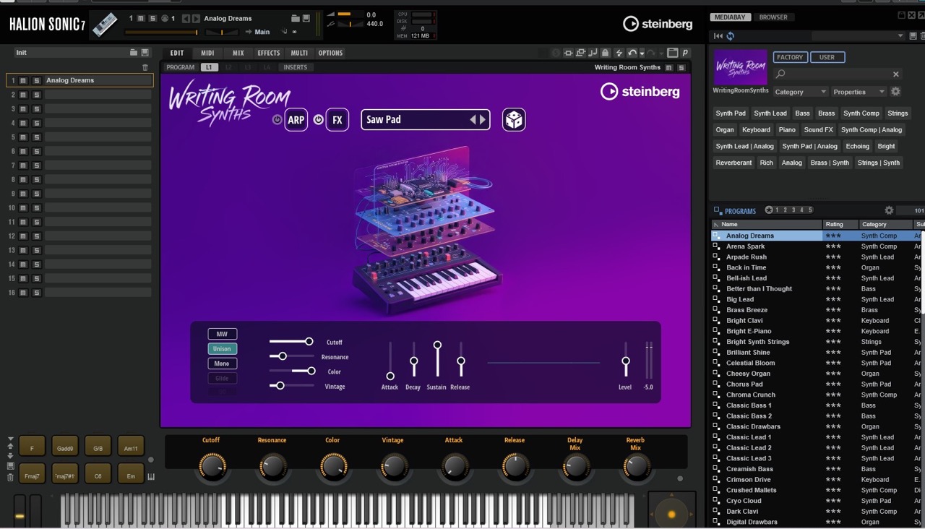Expand the undo history dropdown arrow
The width and height of the screenshot is (925, 529).
coord(641,53)
